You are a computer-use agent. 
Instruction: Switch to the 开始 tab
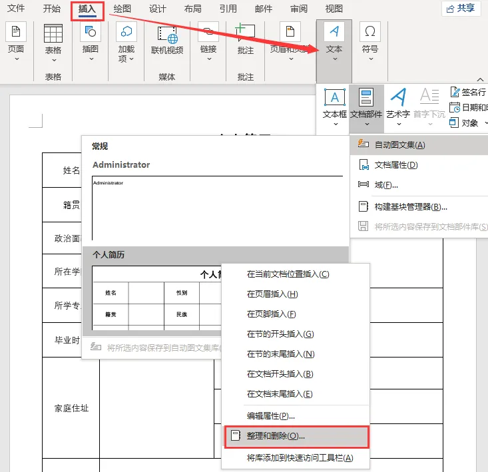tap(51, 9)
